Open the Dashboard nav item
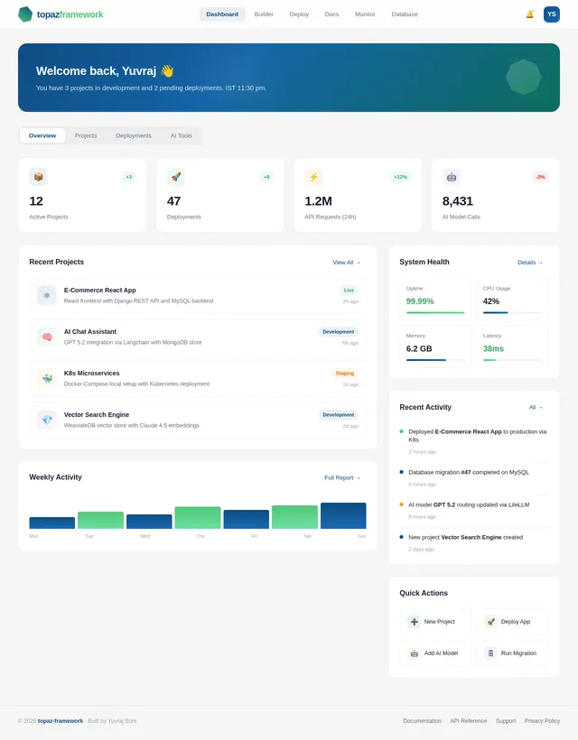The height and width of the screenshot is (740, 578). (222, 14)
